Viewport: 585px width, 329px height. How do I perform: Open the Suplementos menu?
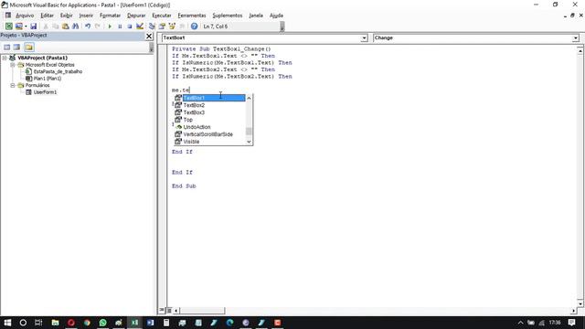[x=228, y=16]
